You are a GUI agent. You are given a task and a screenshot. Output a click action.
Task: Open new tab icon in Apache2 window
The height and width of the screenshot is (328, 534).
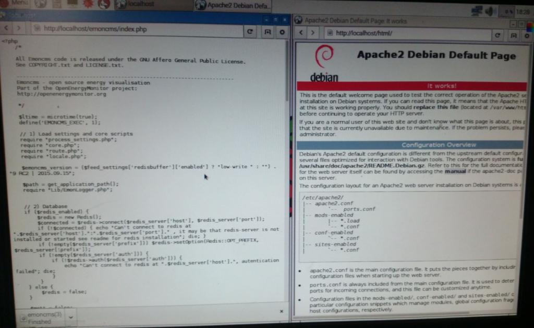click(x=514, y=35)
